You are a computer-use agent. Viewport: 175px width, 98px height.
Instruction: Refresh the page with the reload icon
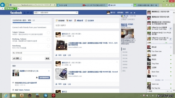click(54, 5)
